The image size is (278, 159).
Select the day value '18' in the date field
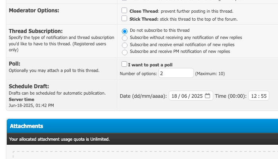click(175, 96)
